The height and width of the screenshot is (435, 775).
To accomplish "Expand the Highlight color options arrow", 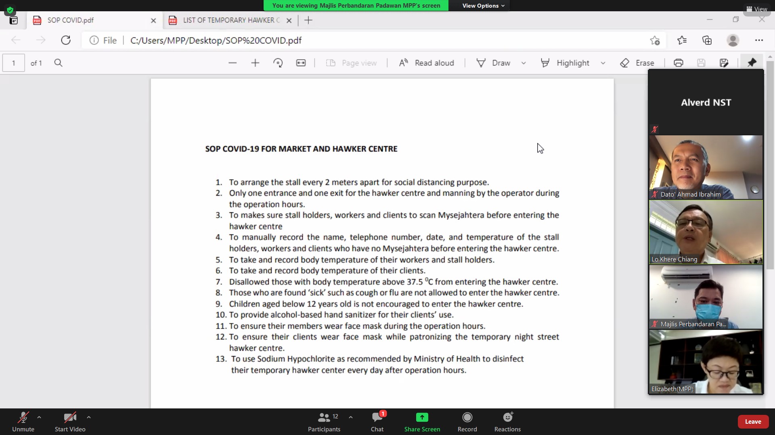I will [603, 63].
